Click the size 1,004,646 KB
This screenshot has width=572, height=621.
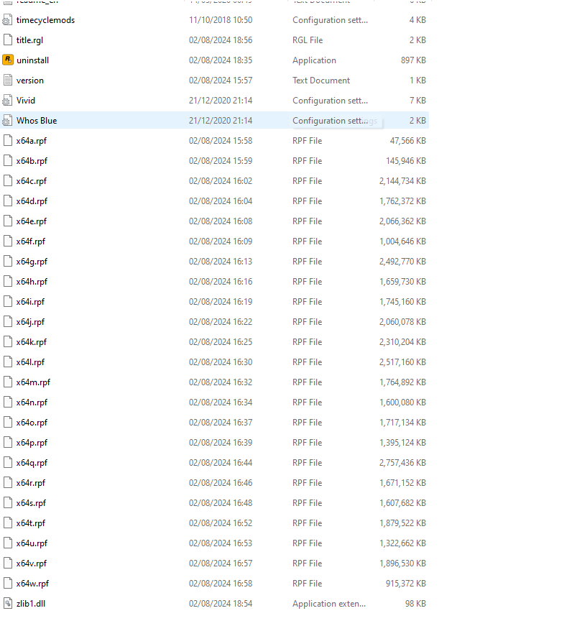(402, 241)
